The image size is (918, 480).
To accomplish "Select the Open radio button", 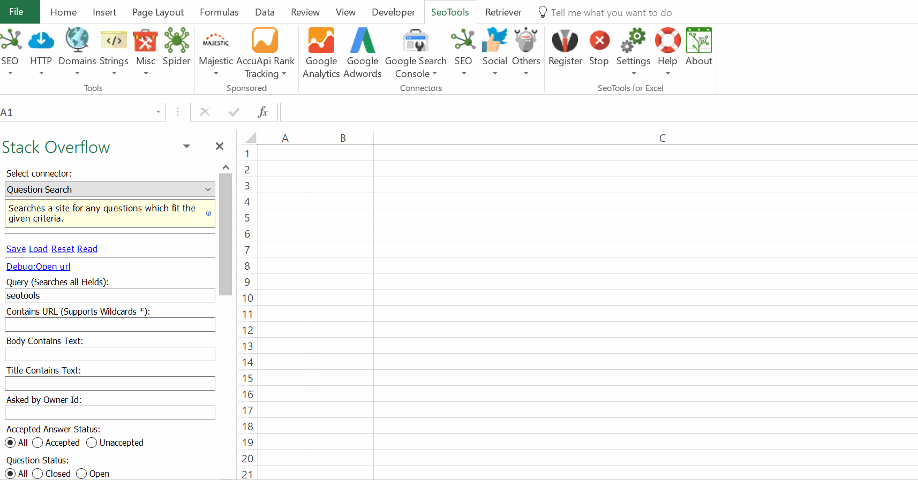I will tap(81, 474).
